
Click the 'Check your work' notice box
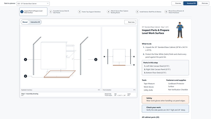[x=165, y=108]
